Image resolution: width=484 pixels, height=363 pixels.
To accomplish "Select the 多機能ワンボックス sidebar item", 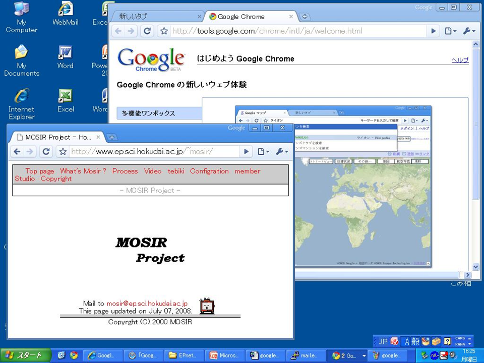I will click(159, 113).
